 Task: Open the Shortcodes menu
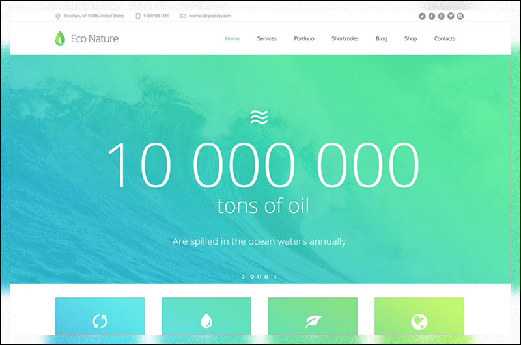tap(345, 38)
